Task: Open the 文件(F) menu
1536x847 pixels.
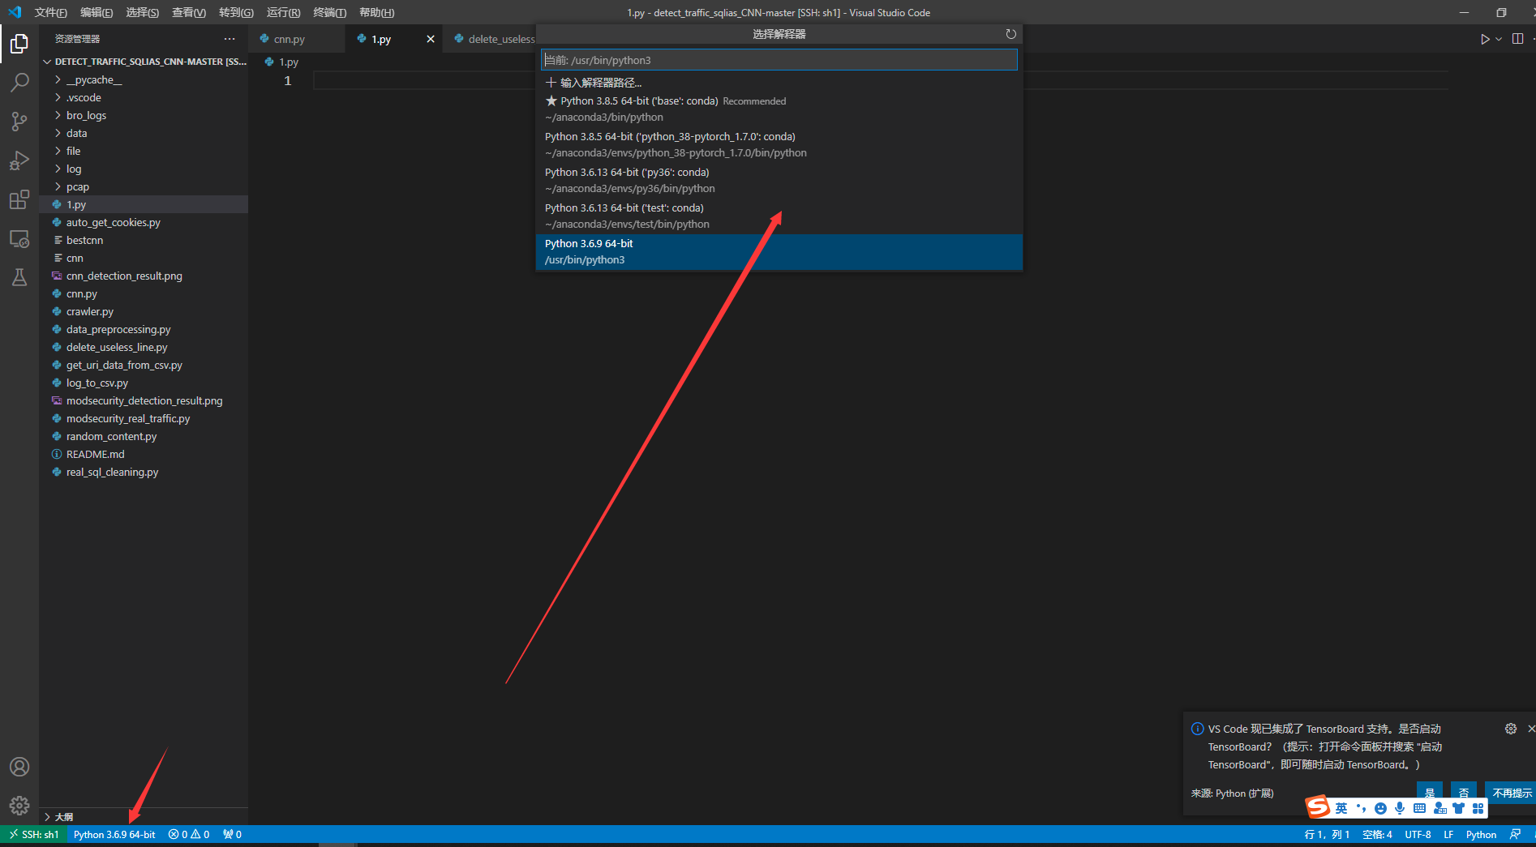Action: tap(51, 12)
